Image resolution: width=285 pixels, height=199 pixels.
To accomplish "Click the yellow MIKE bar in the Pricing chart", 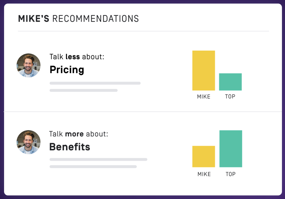I will click(x=204, y=70).
